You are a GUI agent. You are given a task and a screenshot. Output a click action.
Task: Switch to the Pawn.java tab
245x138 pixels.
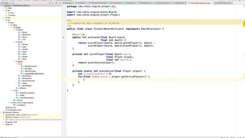click(x=68, y=3)
